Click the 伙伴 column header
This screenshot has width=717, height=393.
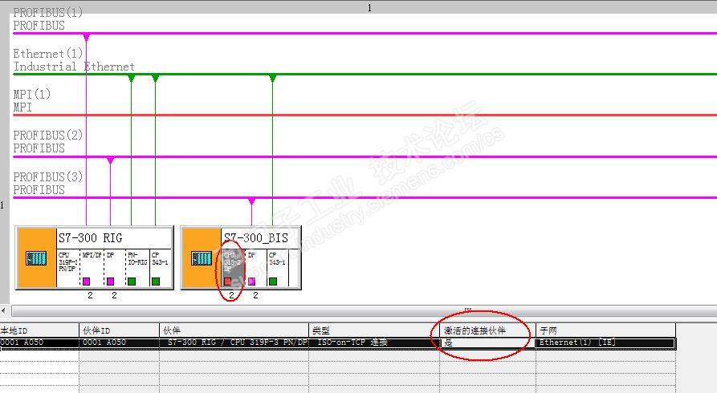point(234,330)
